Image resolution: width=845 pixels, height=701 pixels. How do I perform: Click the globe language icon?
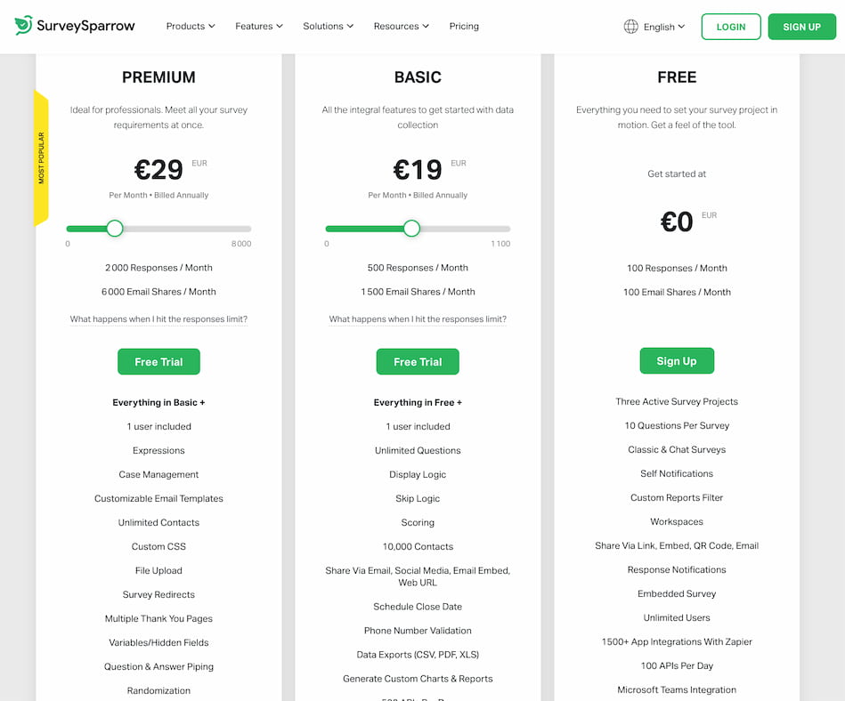(630, 26)
